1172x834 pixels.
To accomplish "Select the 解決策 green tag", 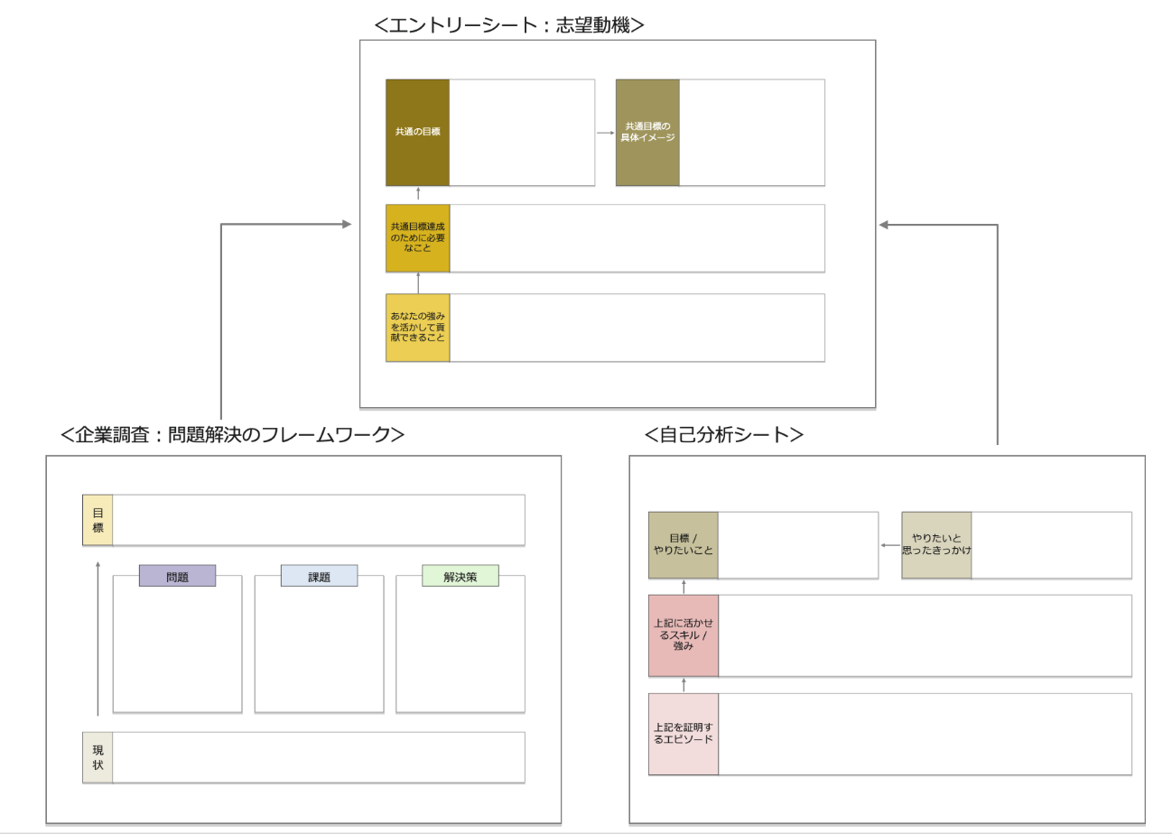I will pos(460,576).
